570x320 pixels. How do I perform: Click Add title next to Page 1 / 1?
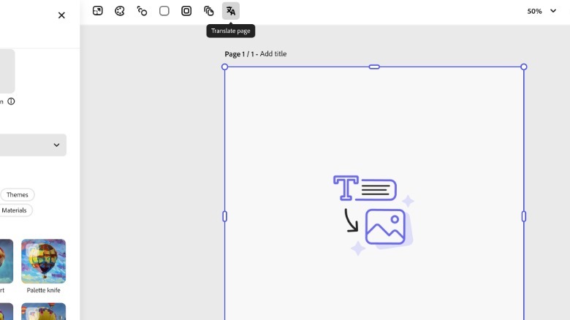click(273, 54)
